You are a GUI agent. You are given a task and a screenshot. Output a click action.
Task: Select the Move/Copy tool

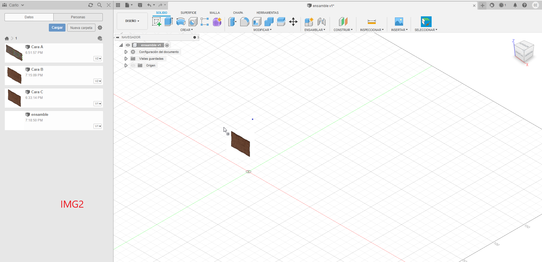[x=293, y=22]
